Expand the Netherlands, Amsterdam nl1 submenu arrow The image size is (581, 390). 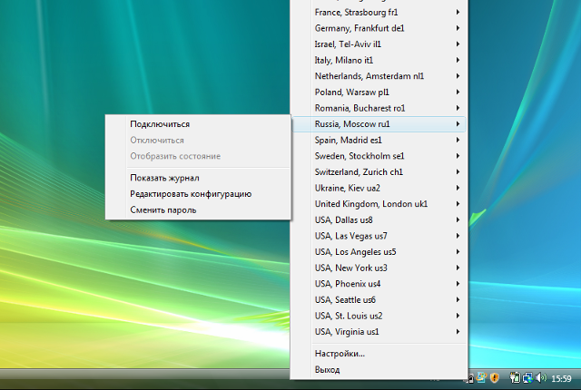tap(458, 76)
